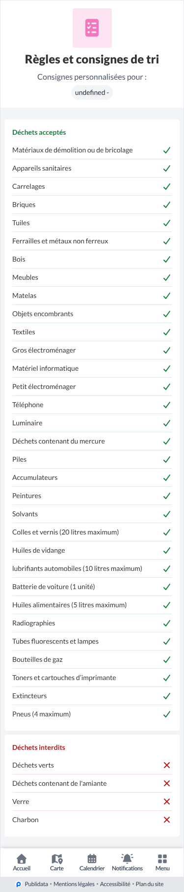Open the Menu grid icon

(162, 859)
